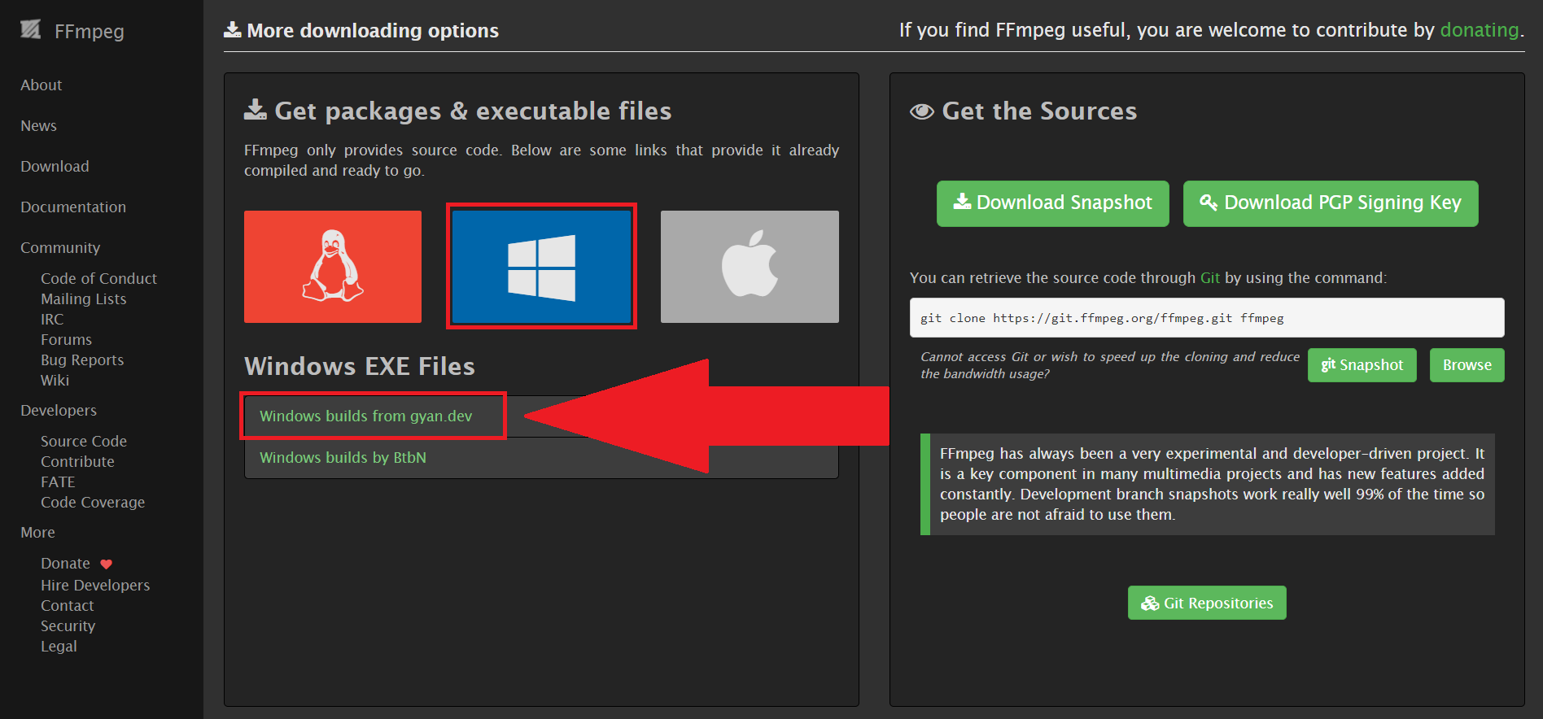Open Bug Reports page

[82, 360]
